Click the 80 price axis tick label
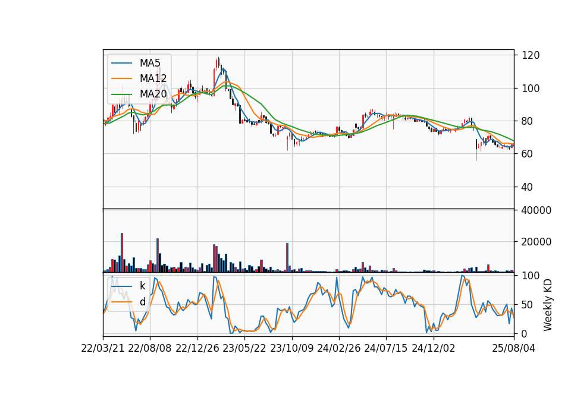Image resolution: width=571 pixels, height=410 pixels. pyautogui.click(x=528, y=121)
